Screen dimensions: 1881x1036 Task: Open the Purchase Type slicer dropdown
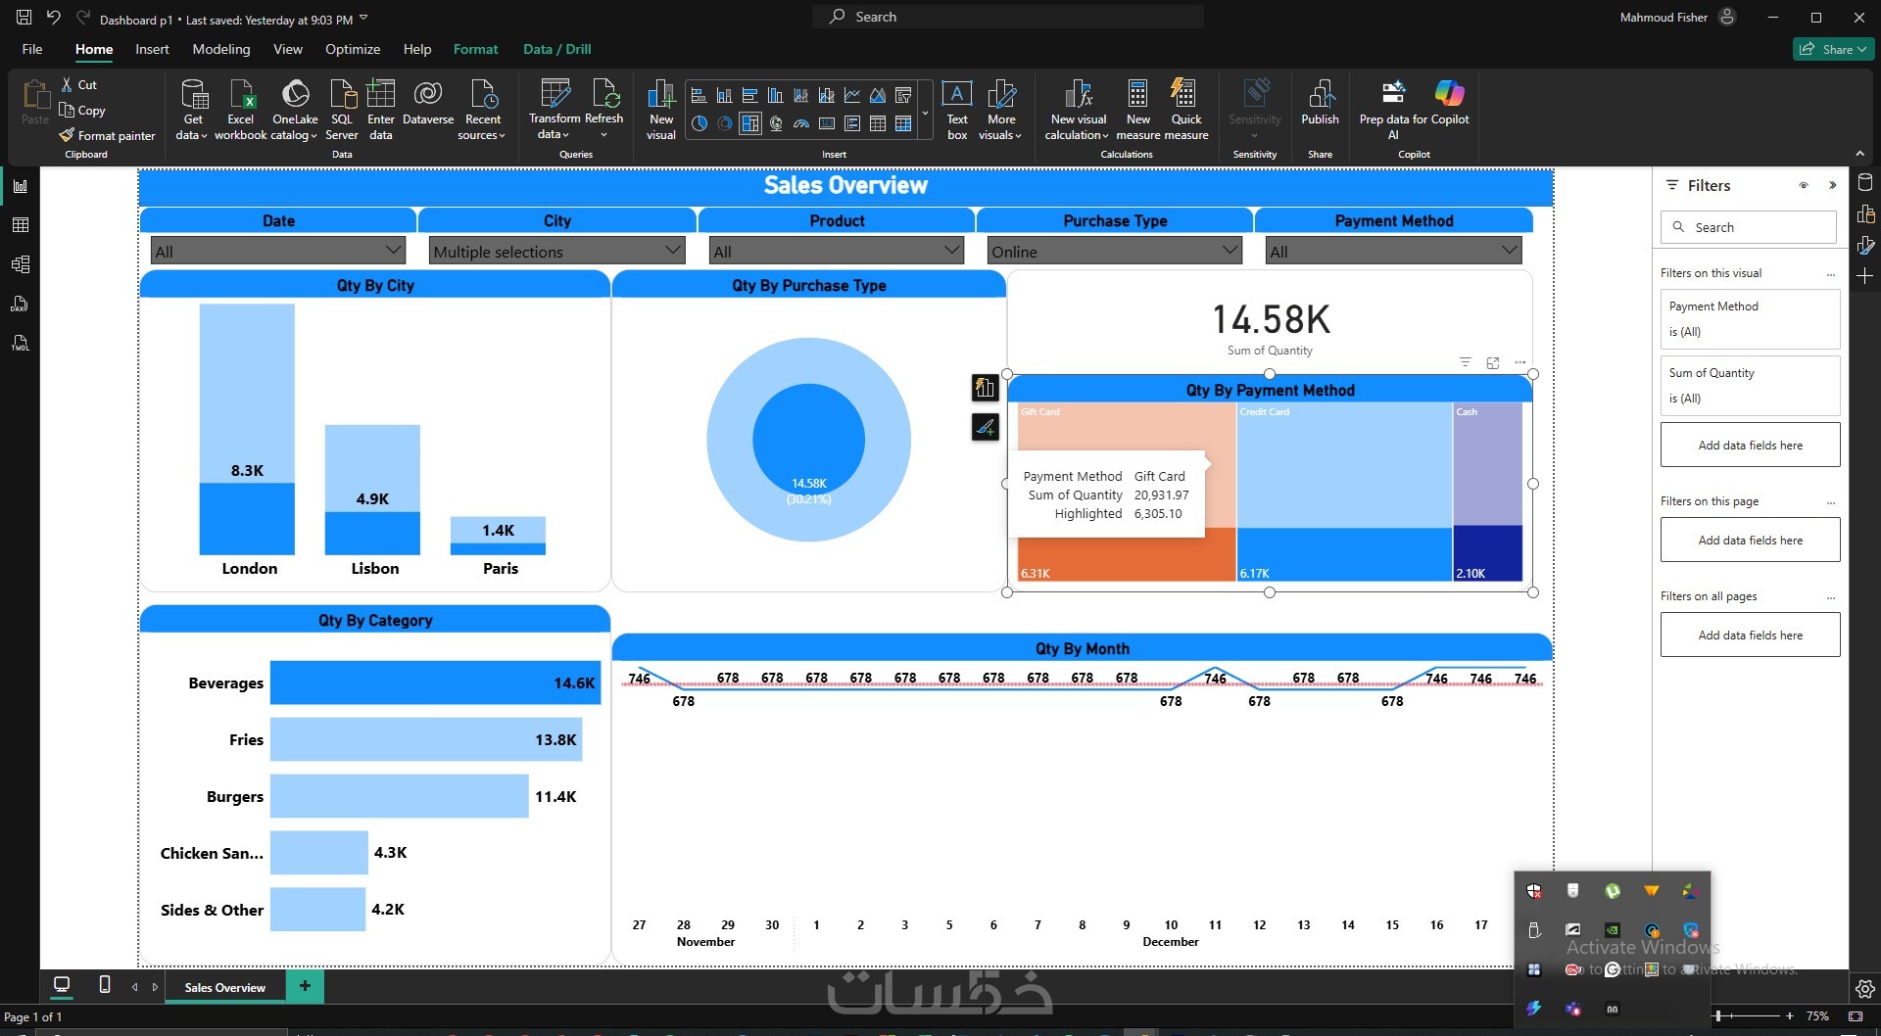(1230, 251)
